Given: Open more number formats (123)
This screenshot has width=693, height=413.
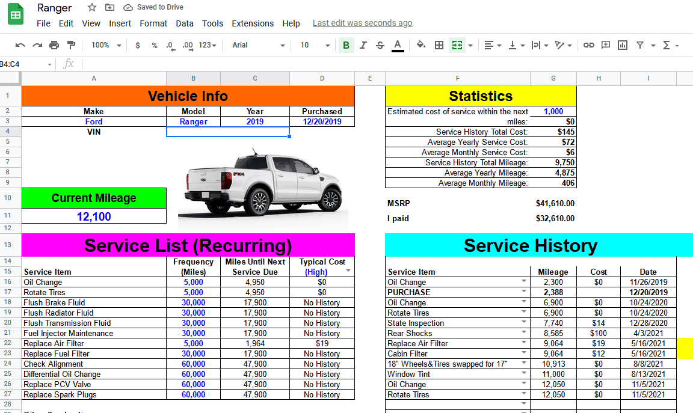Looking at the screenshot, I should (x=208, y=45).
